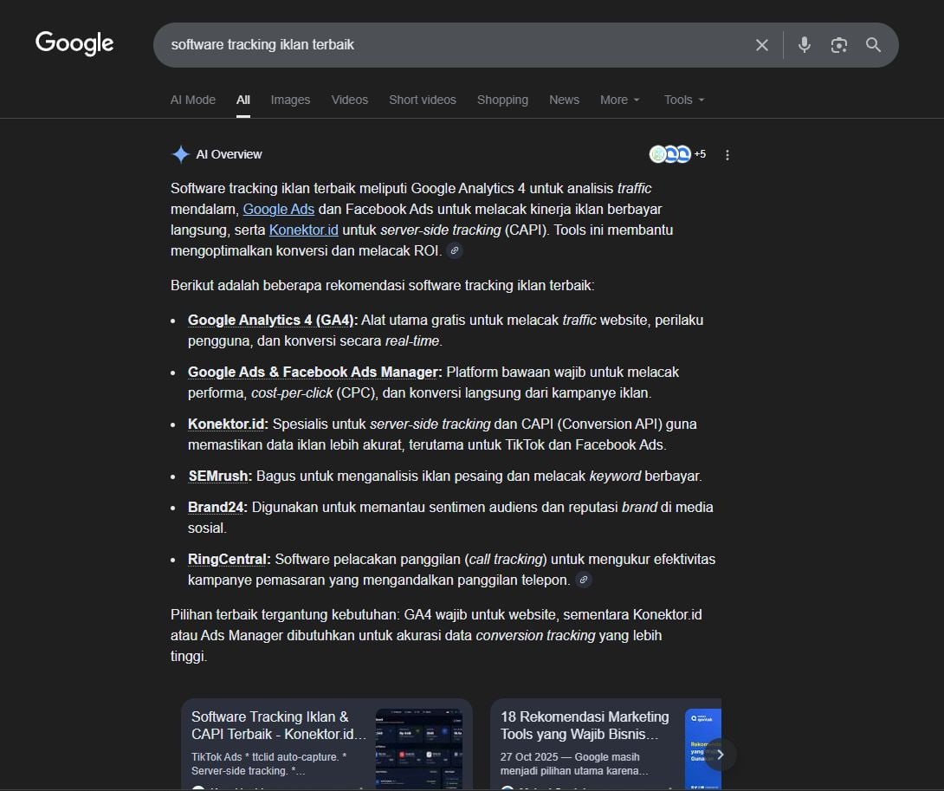The height and width of the screenshot is (791, 944).
Task: Open Google Lens image search
Action: 838,45
